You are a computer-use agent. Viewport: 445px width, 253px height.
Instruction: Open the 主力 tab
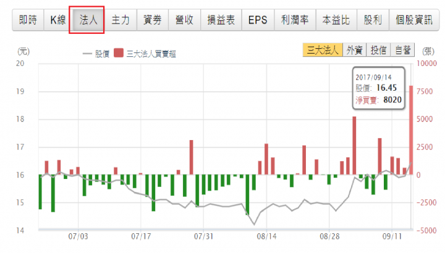(121, 20)
